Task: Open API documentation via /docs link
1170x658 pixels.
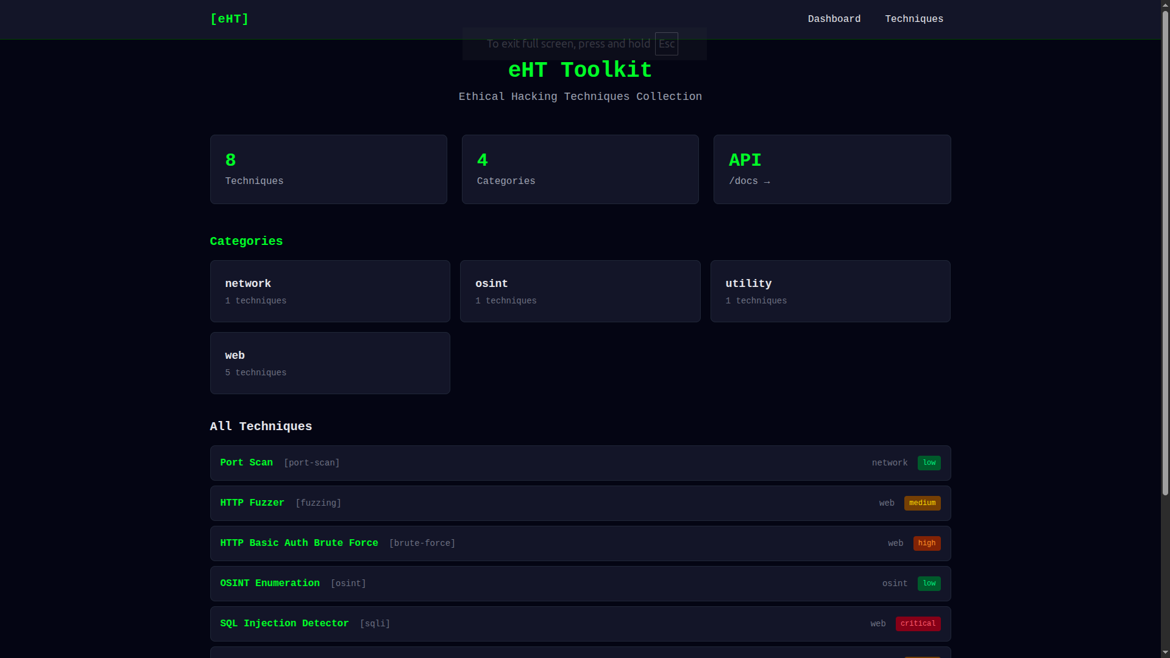Action: click(x=742, y=181)
